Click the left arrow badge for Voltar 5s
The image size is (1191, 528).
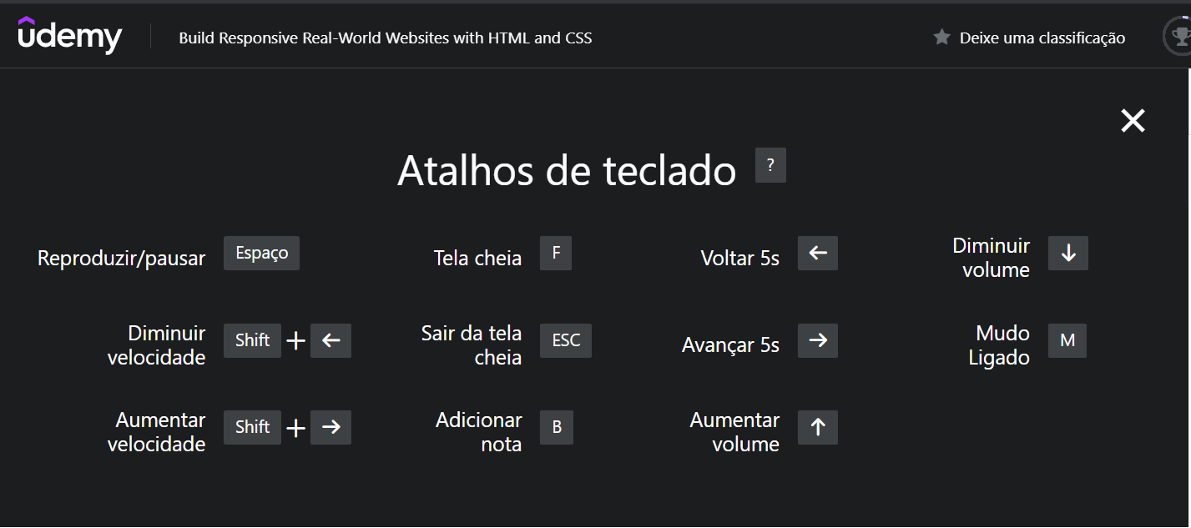pos(817,253)
